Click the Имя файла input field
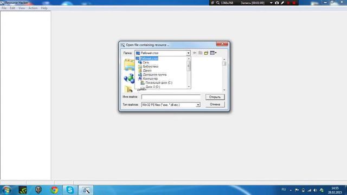This screenshot has height=195, width=347. point(171,97)
